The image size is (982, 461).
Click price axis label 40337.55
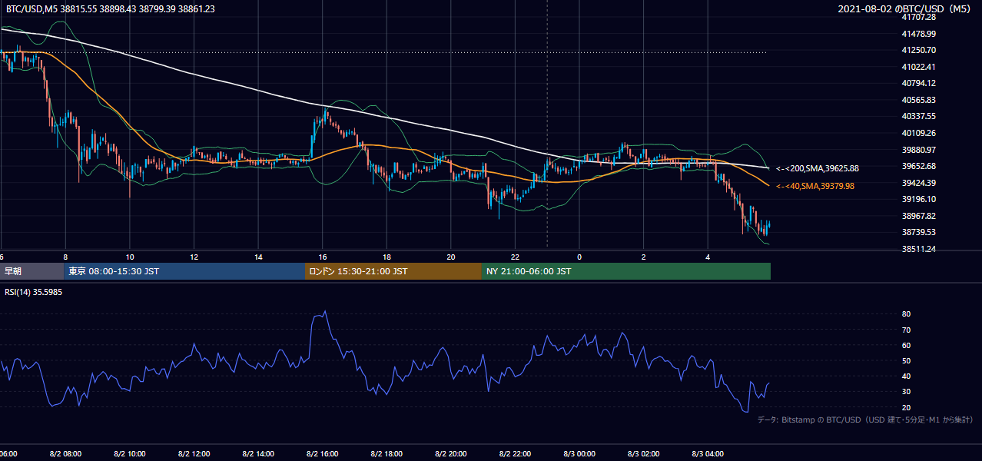pyautogui.click(x=918, y=116)
